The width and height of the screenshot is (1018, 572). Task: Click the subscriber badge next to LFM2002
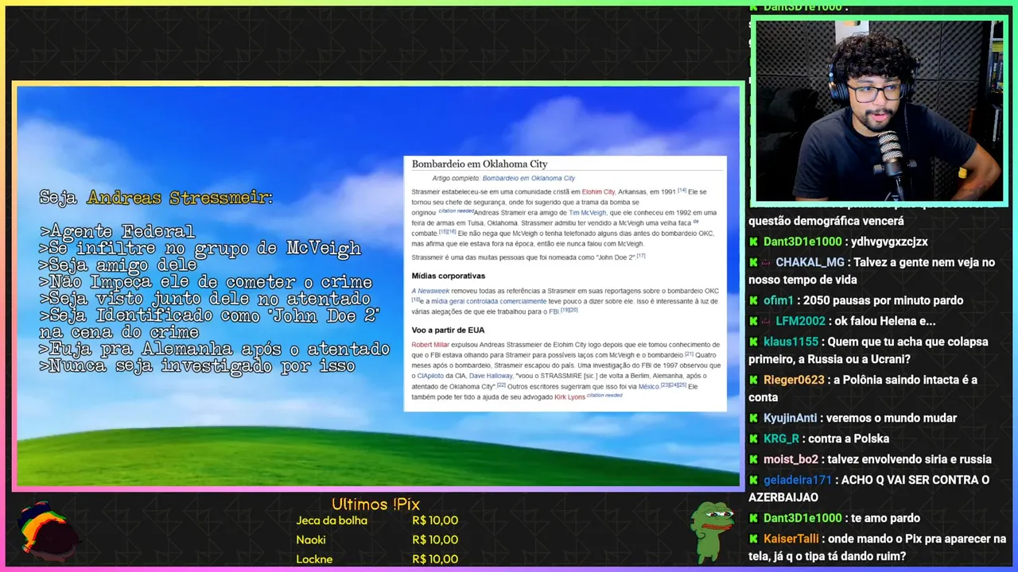point(767,321)
